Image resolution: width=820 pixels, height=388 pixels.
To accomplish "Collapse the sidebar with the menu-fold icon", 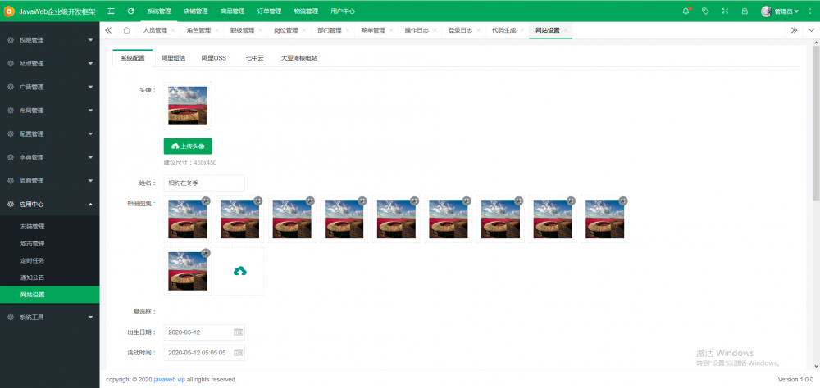I will pos(111,11).
